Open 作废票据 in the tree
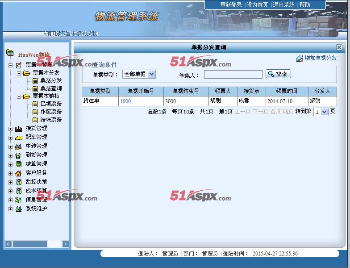The height and width of the screenshot is (268, 350). pyautogui.click(x=51, y=112)
